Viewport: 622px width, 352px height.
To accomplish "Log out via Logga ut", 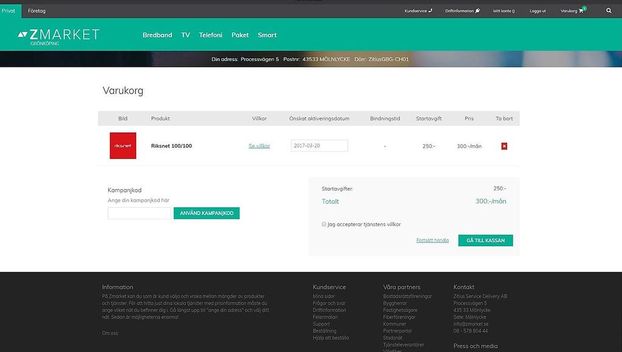I will click(x=538, y=11).
